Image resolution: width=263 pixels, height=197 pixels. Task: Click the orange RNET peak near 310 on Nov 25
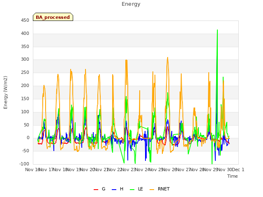point(168,57)
